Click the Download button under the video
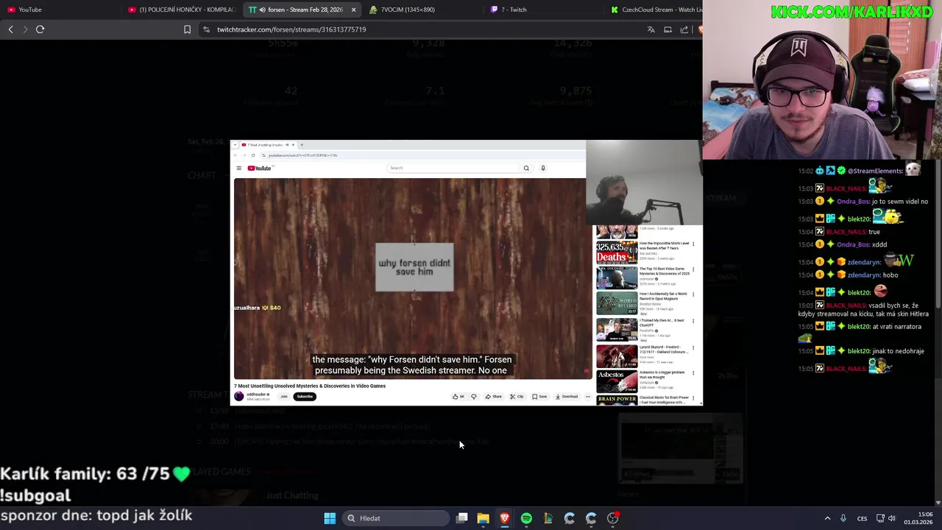Image resolution: width=942 pixels, height=530 pixels. (567, 397)
